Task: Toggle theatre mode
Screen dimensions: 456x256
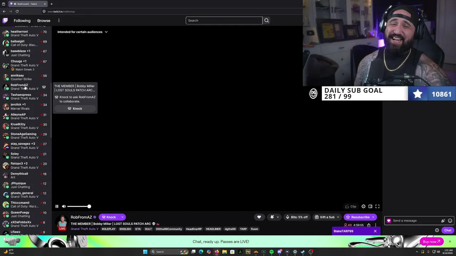Action: point(370,206)
